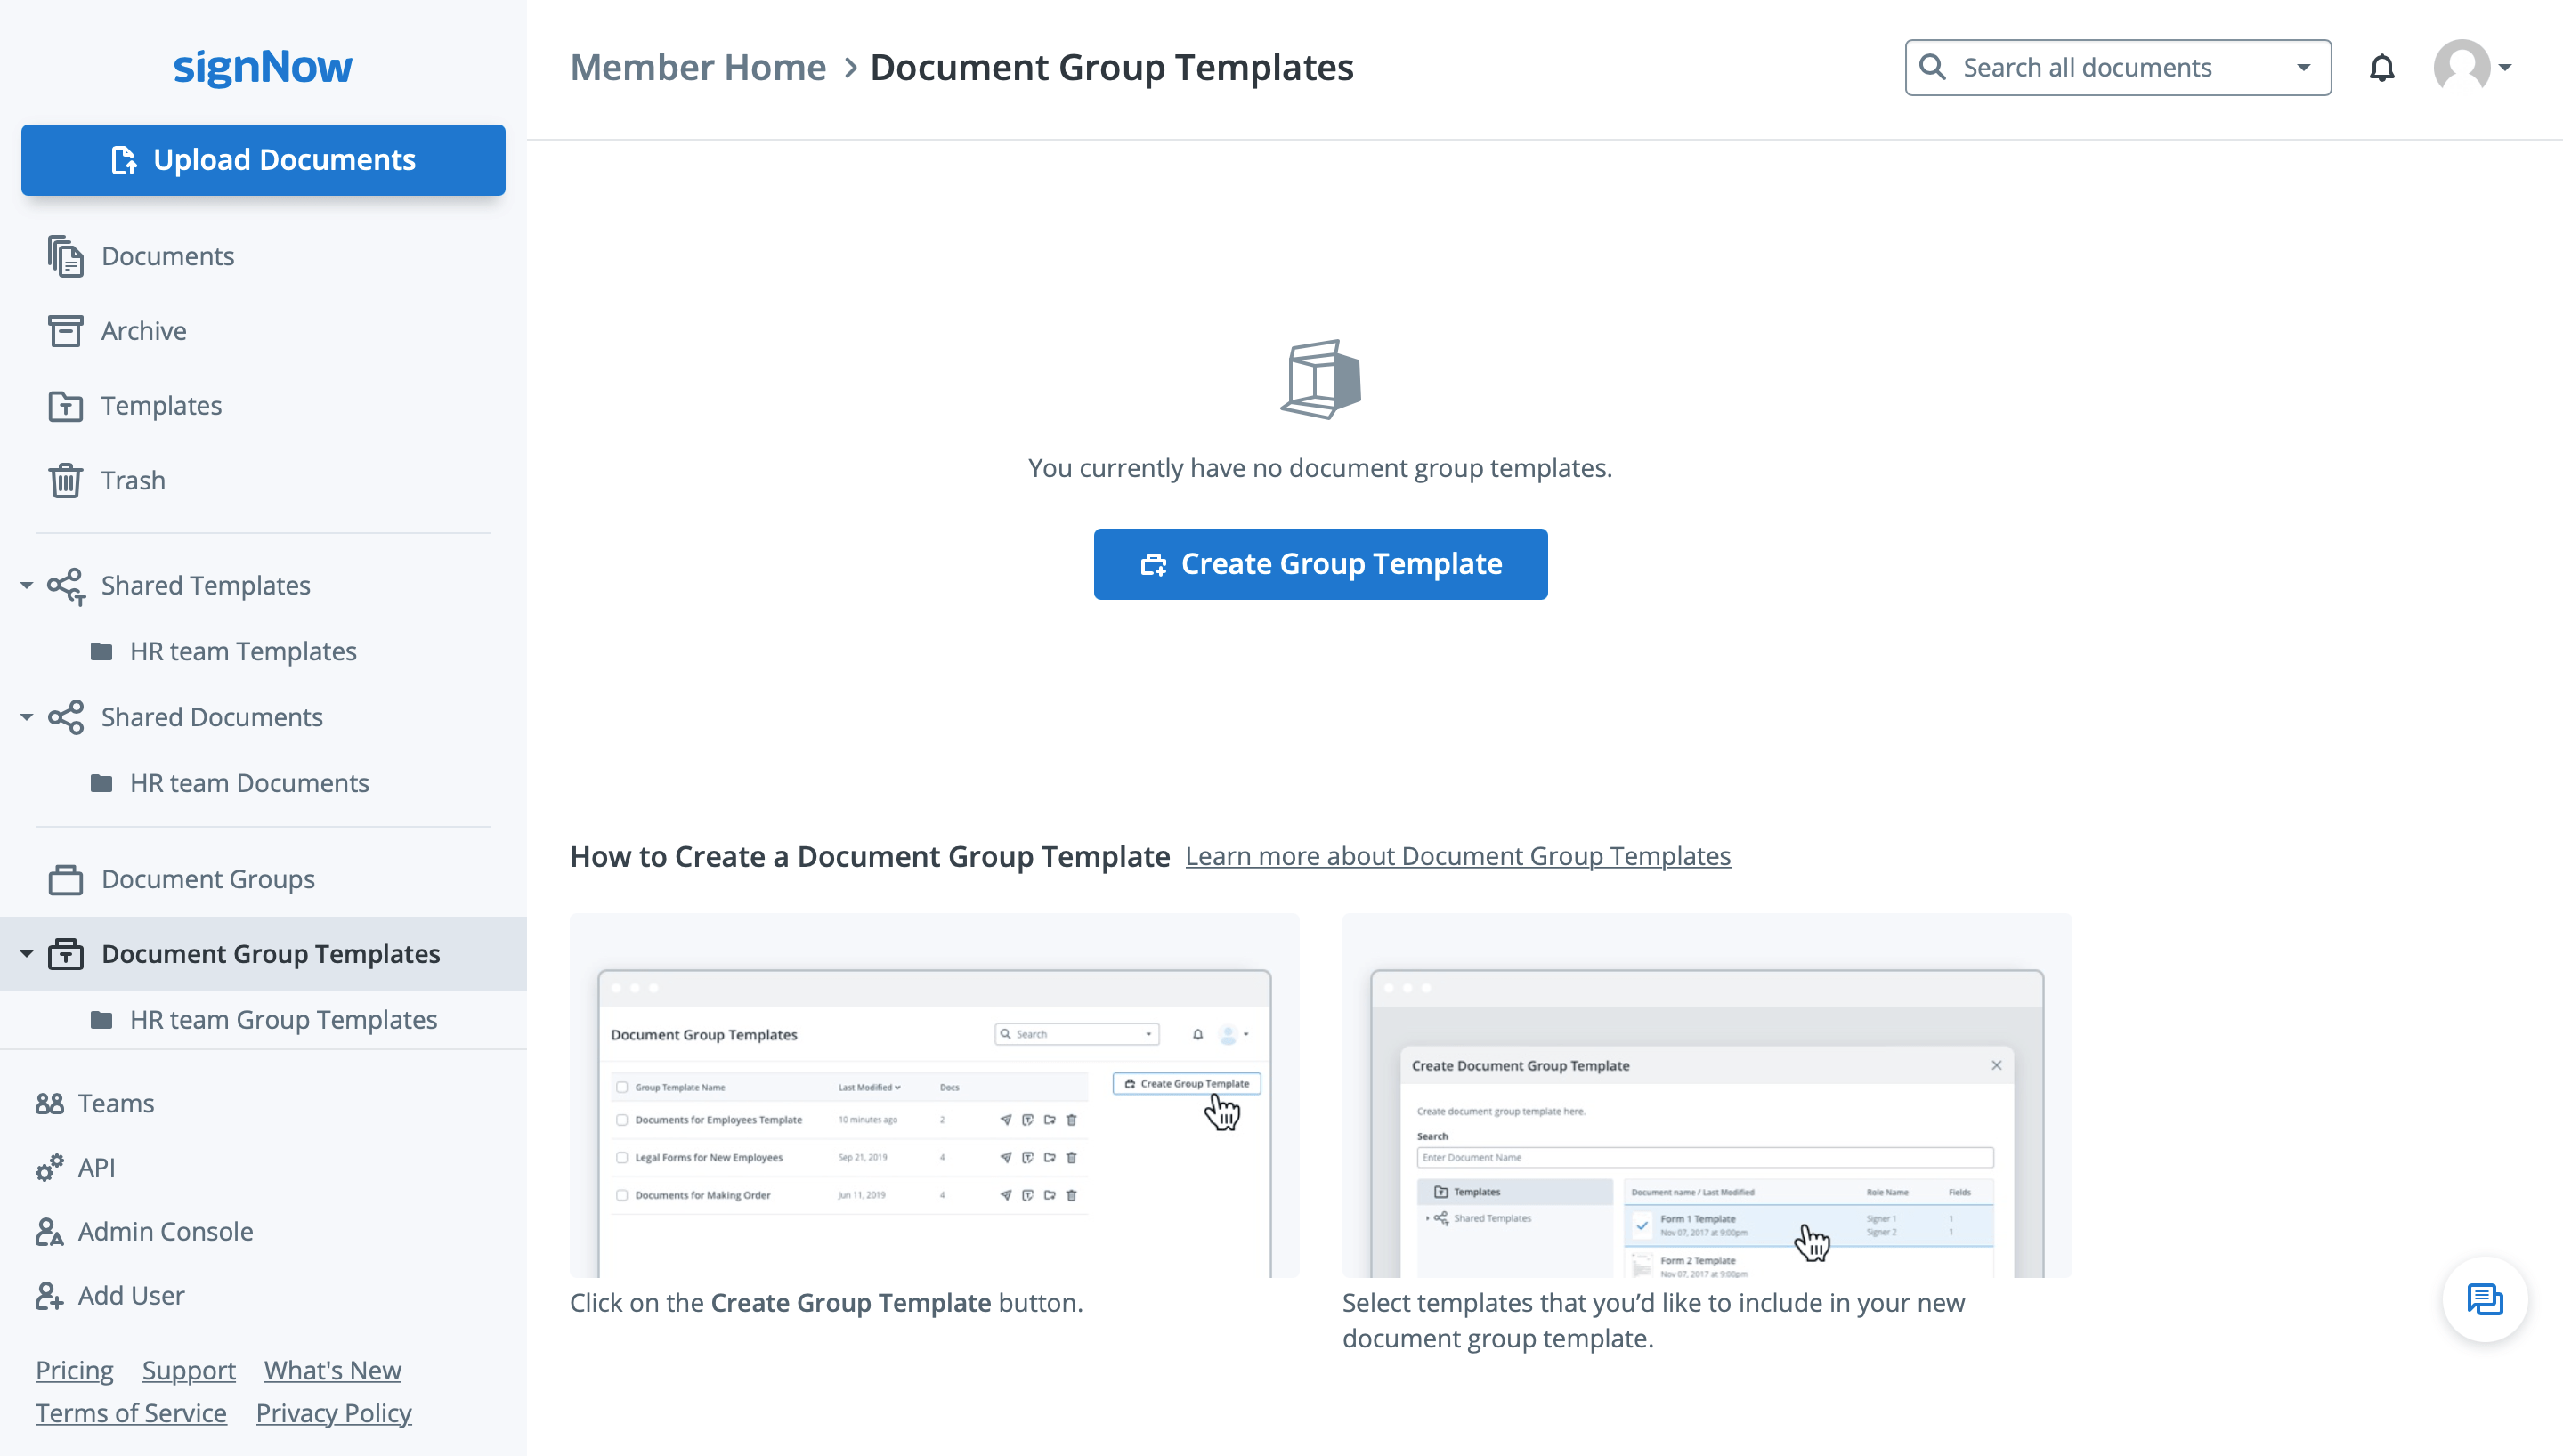The width and height of the screenshot is (2563, 1456).
Task: Click the Document Groups sidebar icon
Action: click(x=65, y=877)
